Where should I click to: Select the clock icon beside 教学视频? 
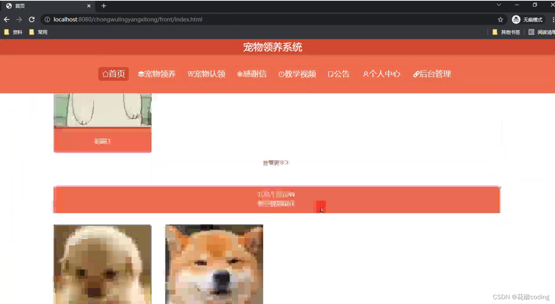click(x=281, y=74)
